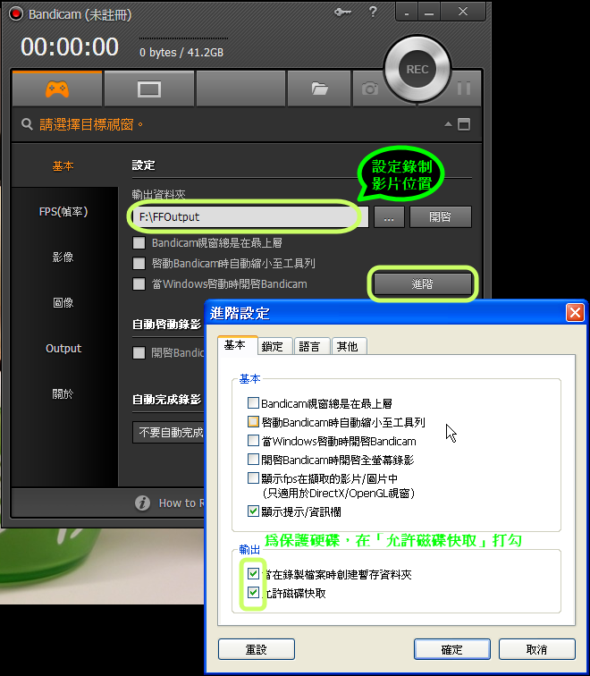Open the output folder icon in the toolbar
Viewport: 590px width, 676px height.
(319, 89)
